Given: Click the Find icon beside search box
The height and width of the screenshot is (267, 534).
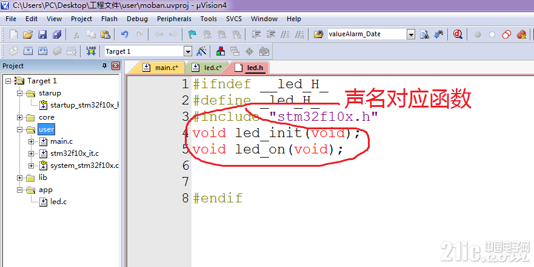Looking at the screenshot, I should point(424,34).
